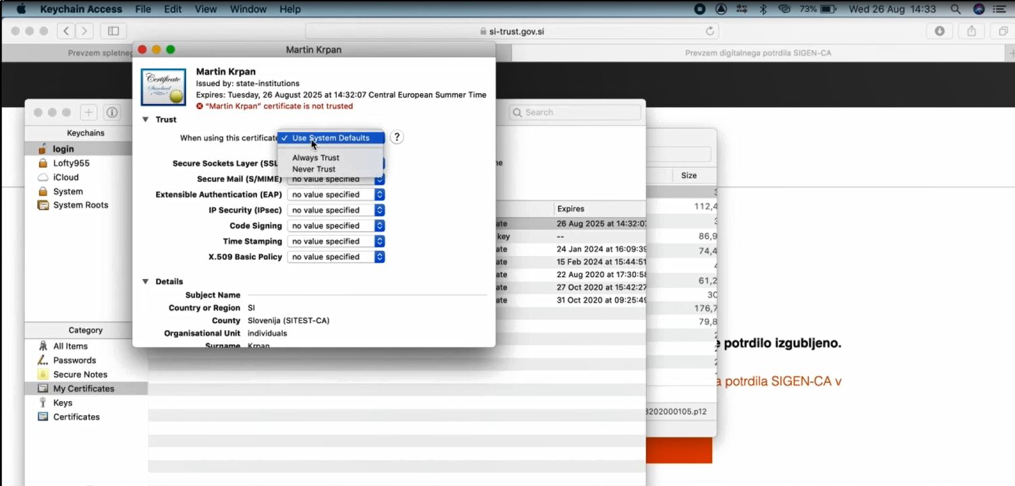1015x486 pixels.
Task: Open the X.509 Basic Policy dropdown
Action: click(x=336, y=257)
